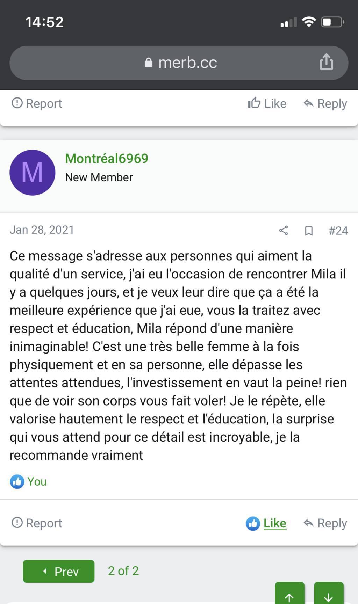Open the Montréal6969 username profile link

click(107, 159)
